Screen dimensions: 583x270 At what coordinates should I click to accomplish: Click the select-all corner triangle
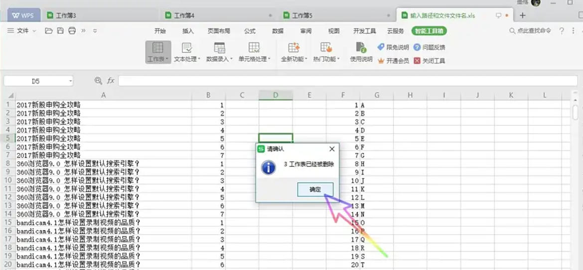pyautogui.click(x=11, y=96)
